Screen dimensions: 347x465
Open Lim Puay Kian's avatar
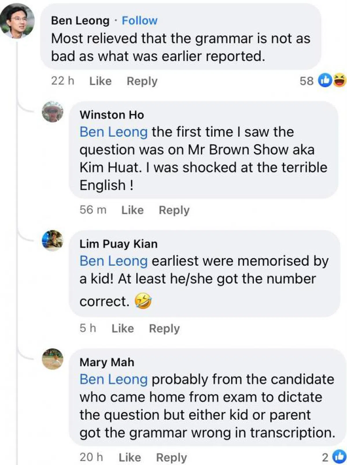(x=52, y=240)
